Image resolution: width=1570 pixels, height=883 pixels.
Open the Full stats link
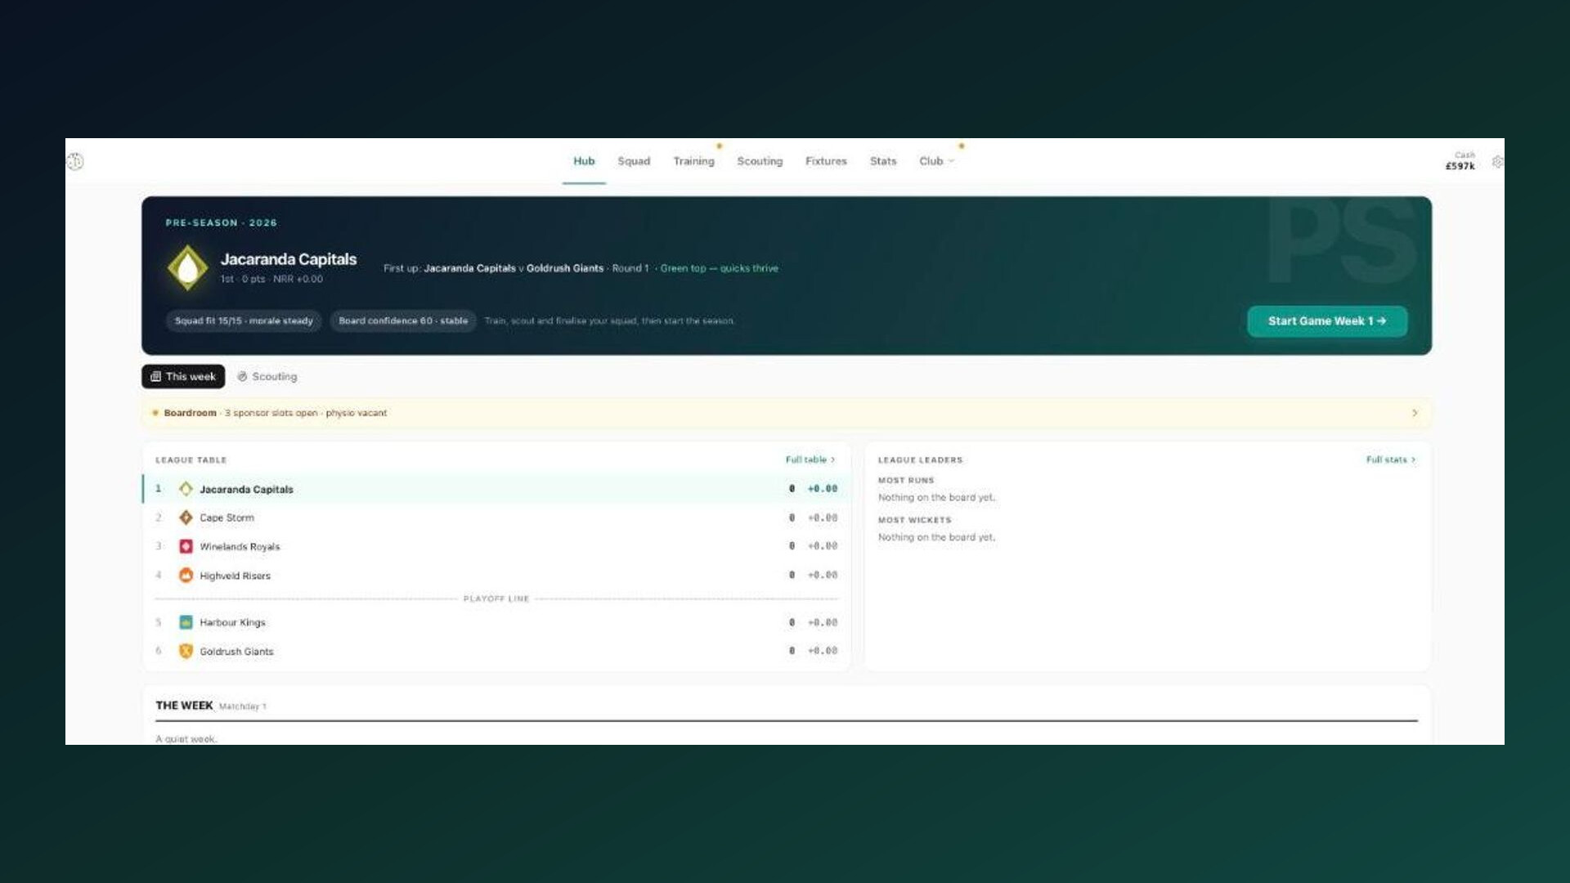click(x=1391, y=459)
